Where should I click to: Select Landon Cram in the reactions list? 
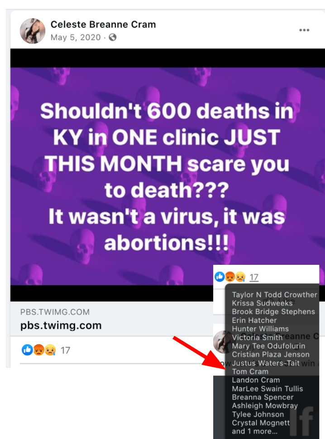tap(256, 380)
